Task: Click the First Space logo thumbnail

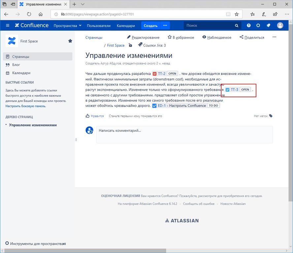Action: click(x=12, y=41)
